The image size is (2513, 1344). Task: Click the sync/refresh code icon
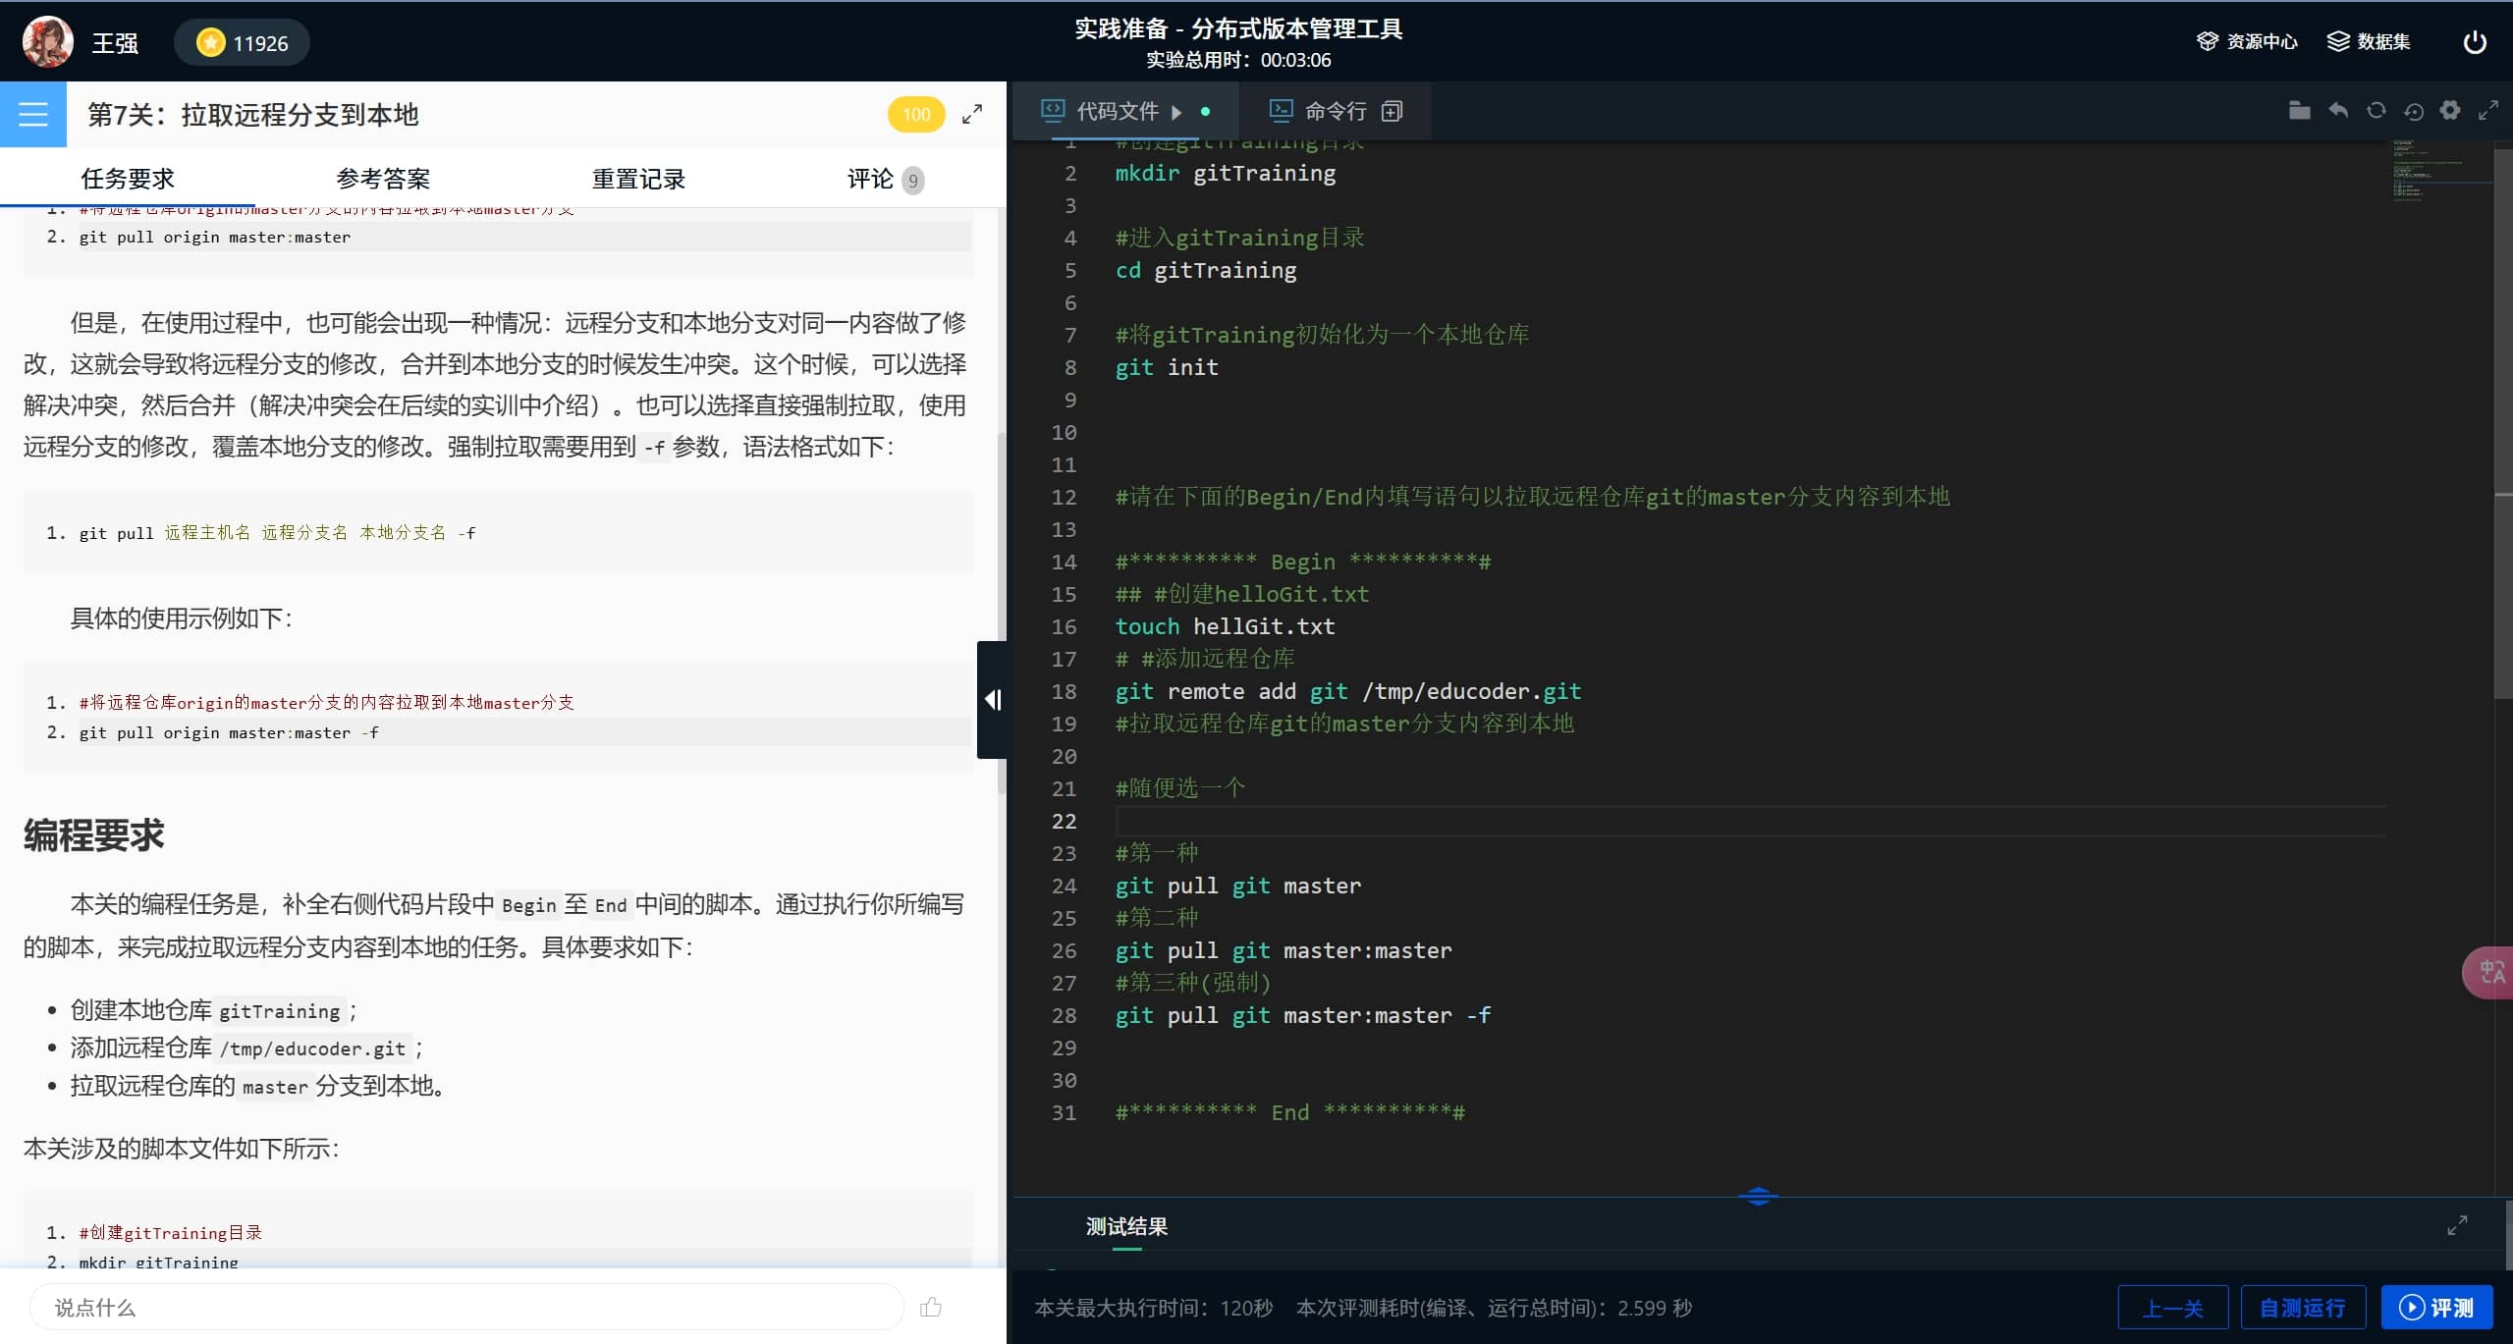2376,110
